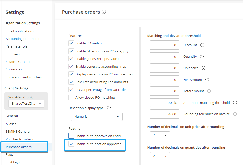The image size is (243, 165).
Task: Expand the You Are Editing client dropdown
Action: 26,104
